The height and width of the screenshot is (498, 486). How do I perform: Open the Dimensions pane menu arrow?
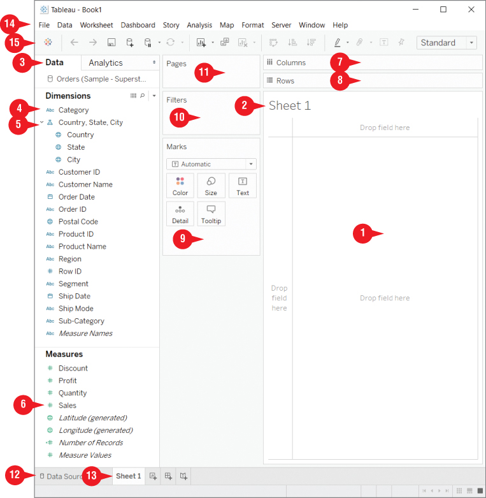[154, 96]
